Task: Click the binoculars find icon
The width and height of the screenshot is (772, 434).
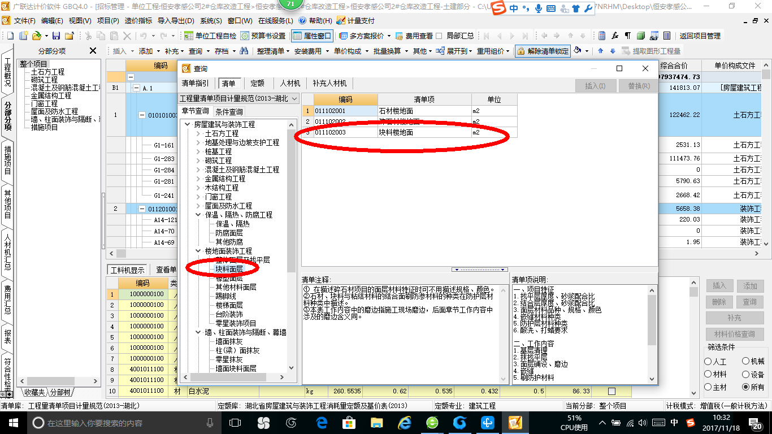Action: (244, 51)
